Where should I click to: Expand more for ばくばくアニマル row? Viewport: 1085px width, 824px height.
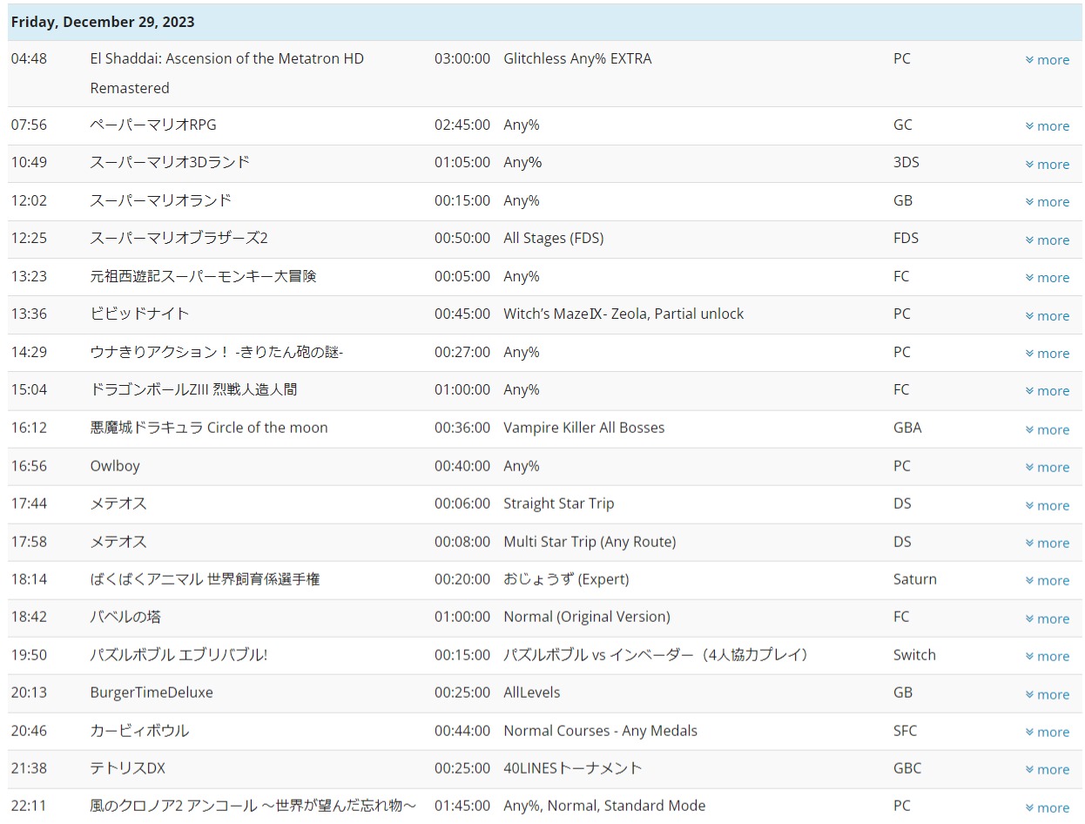click(1047, 581)
